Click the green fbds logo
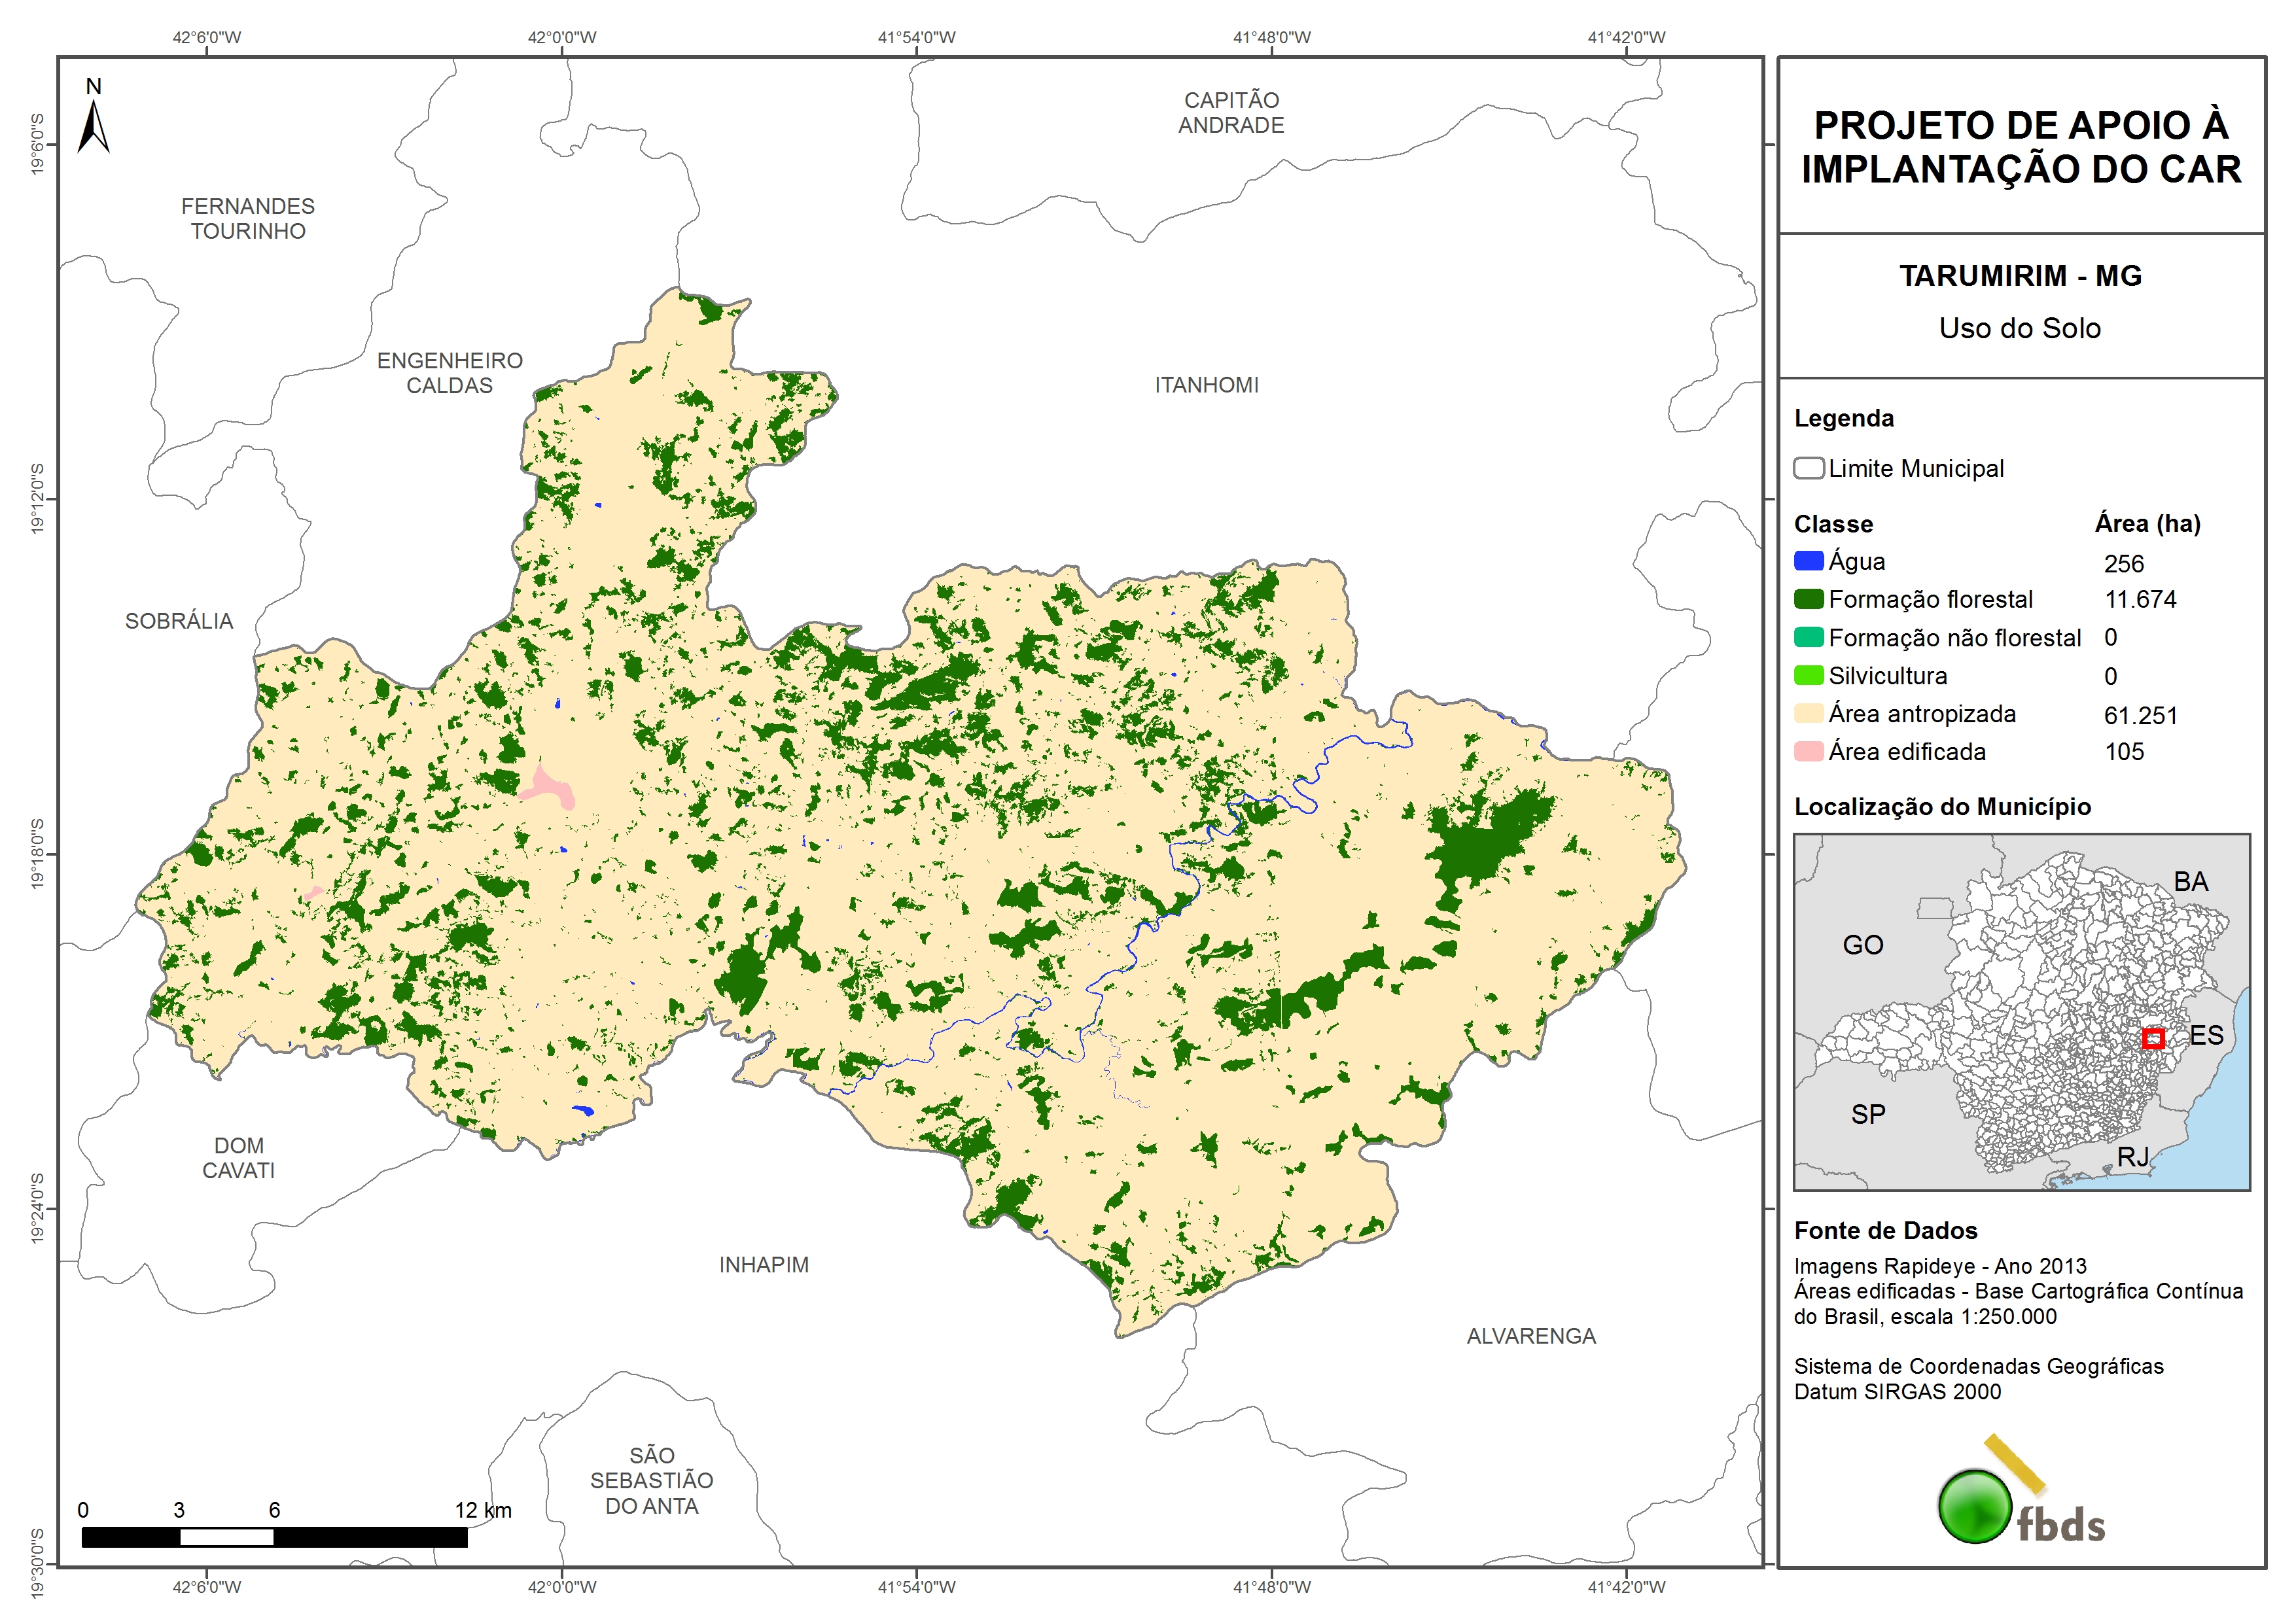This screenshot has width=2296, height=1623. click(x=1975, y=1506)
